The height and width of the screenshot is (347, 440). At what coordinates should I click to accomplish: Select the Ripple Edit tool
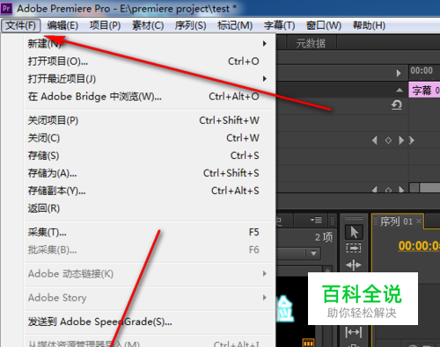(x=354, y=264)
